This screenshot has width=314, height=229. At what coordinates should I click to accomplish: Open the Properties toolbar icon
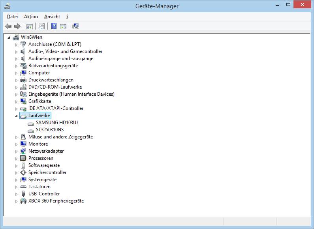pyautogui.click(x=41, y=26)
